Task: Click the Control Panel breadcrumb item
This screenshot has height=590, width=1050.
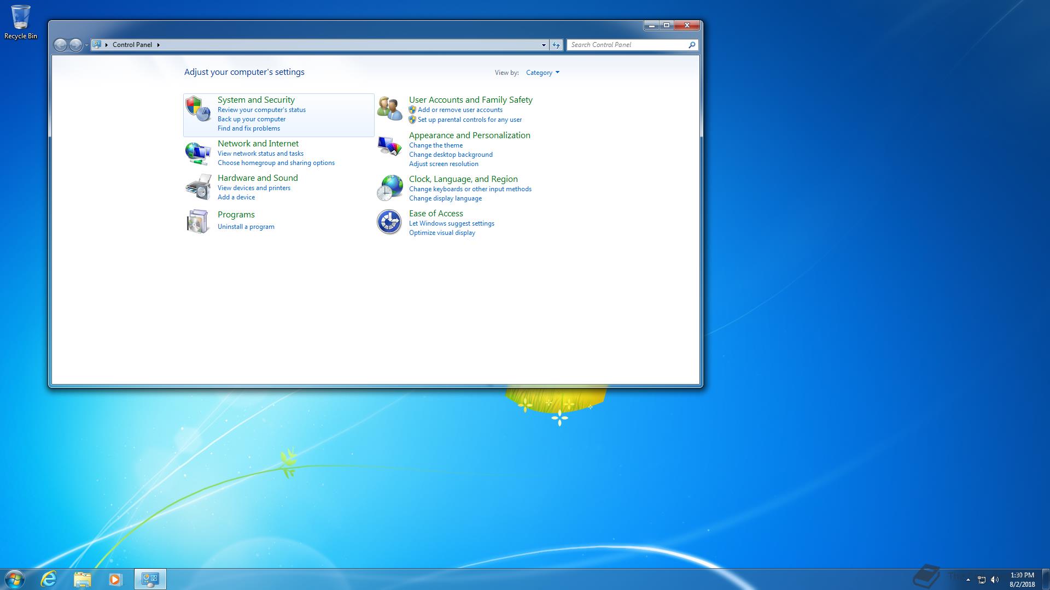Action: tap(132, 45)
